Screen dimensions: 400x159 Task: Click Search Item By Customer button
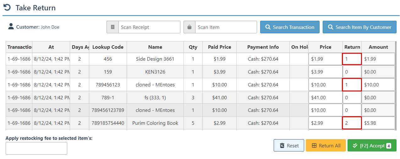[359, 27]
